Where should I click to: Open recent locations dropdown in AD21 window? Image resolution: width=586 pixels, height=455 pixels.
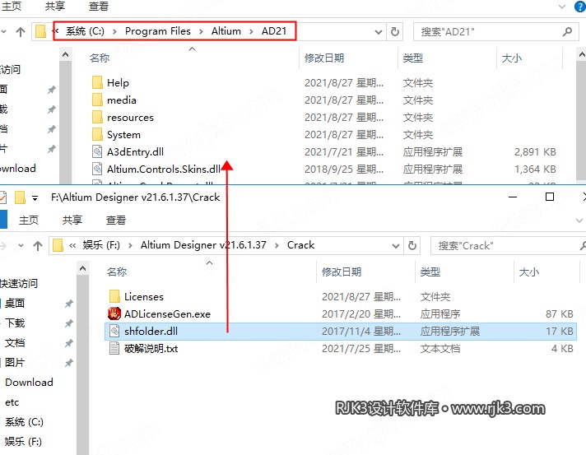[4, 31]
